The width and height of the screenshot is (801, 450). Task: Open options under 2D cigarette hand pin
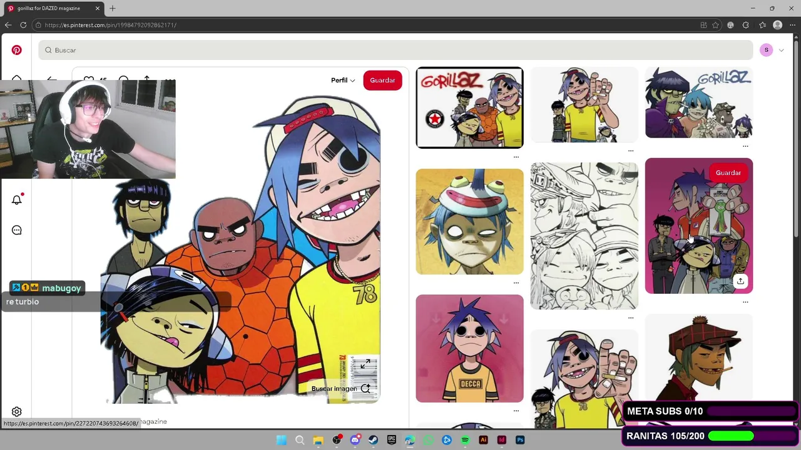click(x=631, y=151)
